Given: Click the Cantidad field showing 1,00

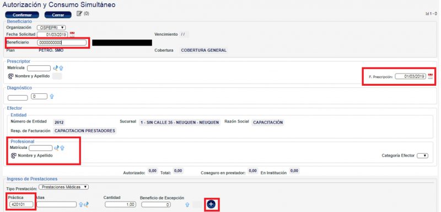Looking at the screenshot, I should (x=120, y=205).
